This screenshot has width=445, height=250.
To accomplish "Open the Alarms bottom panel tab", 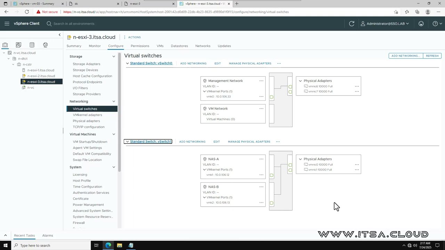I will 48,235.
